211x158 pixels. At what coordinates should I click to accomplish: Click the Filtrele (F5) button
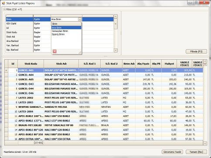point(196,52)
